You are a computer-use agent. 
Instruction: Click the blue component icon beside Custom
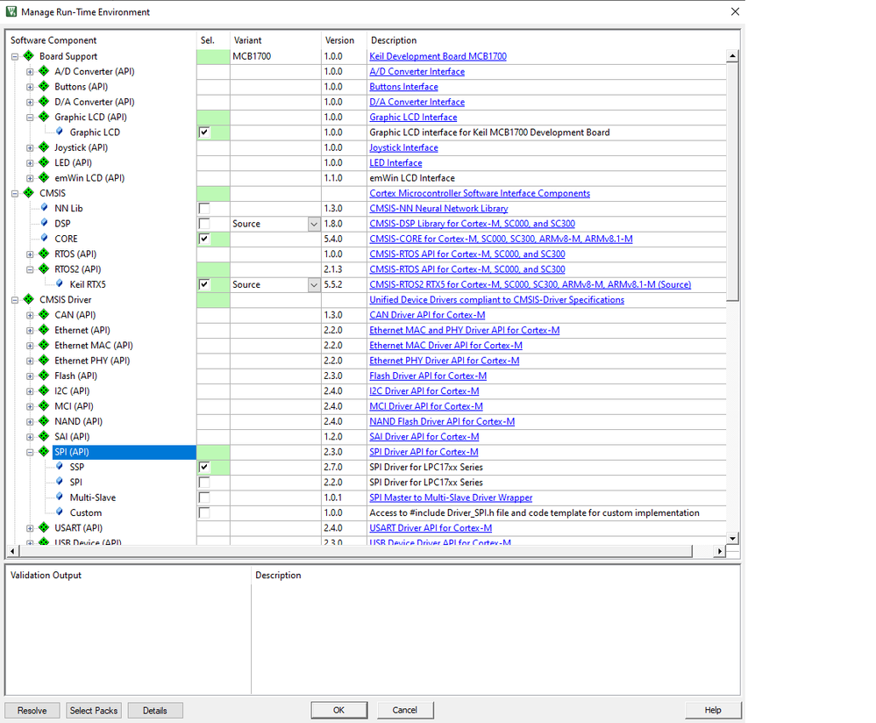tap(60, 512)
